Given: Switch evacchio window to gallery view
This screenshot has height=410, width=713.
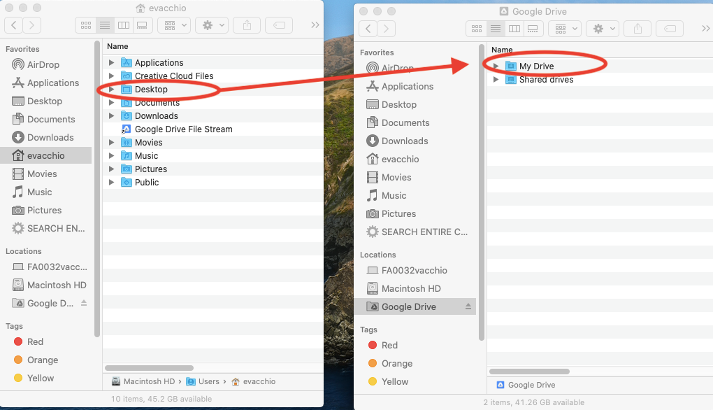Looking at the screenshot, I should click(x=143, y=25).
